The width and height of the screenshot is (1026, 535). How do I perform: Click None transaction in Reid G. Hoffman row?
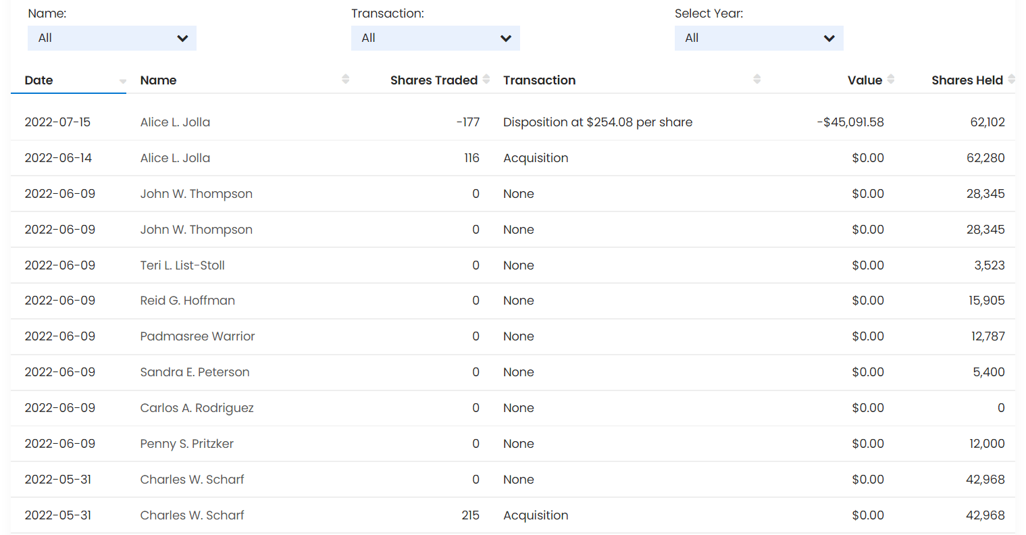(x=519, y=301)
